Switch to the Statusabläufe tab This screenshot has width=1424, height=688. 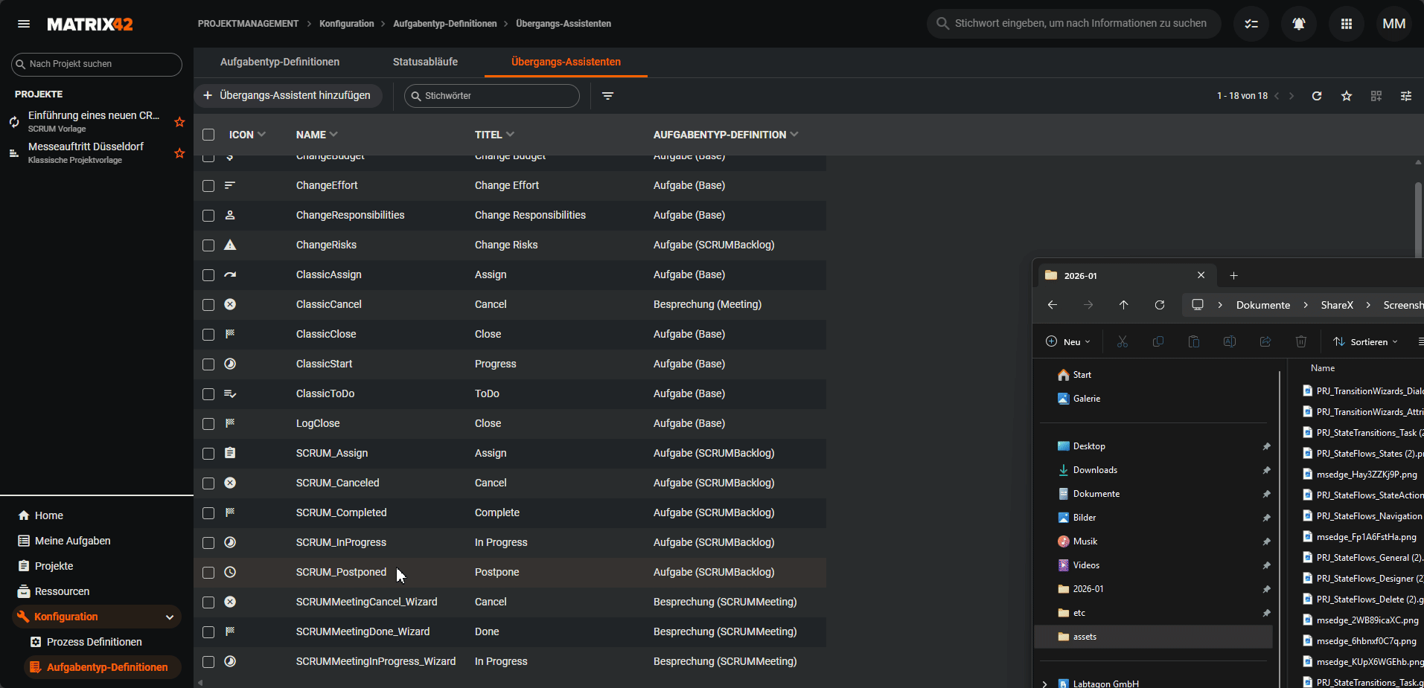(425, 62)
